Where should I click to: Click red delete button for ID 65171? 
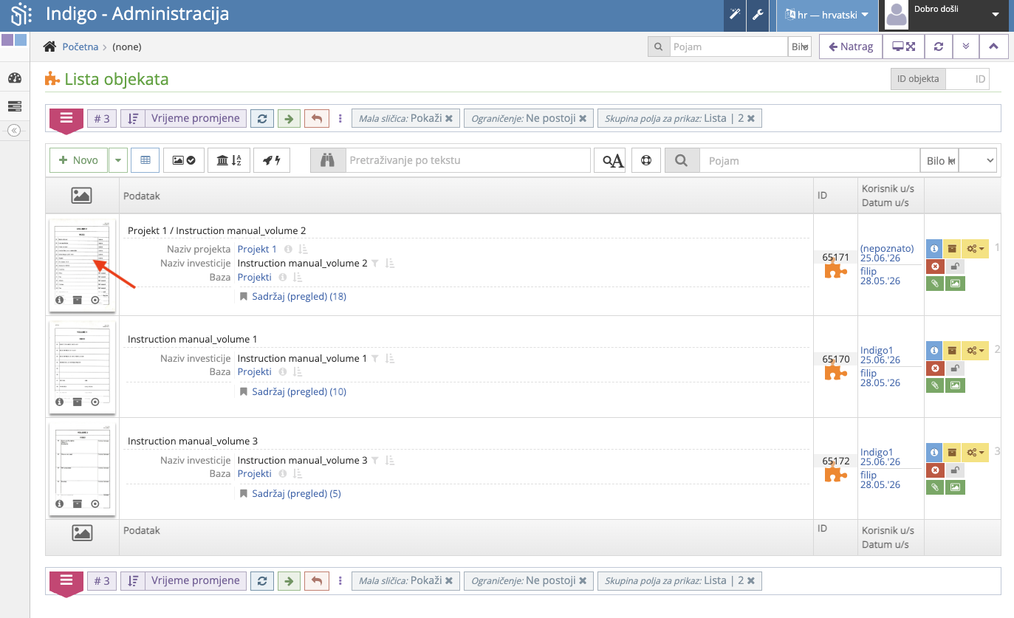934,266
